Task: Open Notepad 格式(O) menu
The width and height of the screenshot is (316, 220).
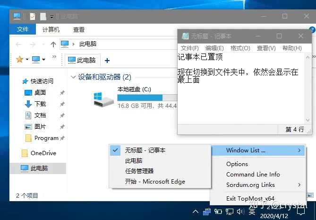Action: pos(240,48)
